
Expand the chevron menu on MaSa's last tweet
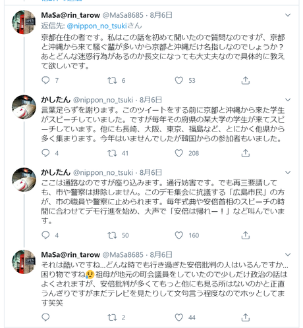288,254
